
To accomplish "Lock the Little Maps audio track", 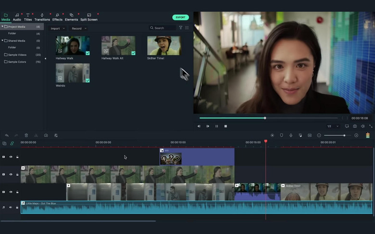I will [x=17, y=207].
